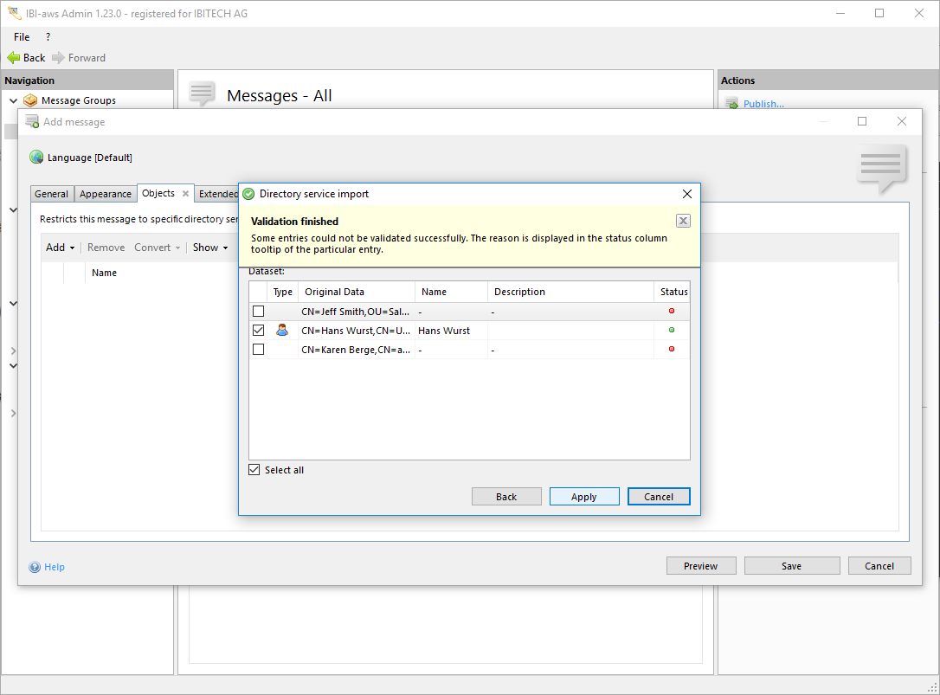Dismiss the validation notice with its X icon
This screenshot has width=940, height=695.
click(x=683, y=221)
